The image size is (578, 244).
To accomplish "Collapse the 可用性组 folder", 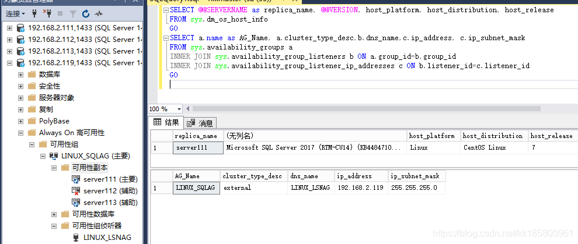I will click(x=32, y=144).
